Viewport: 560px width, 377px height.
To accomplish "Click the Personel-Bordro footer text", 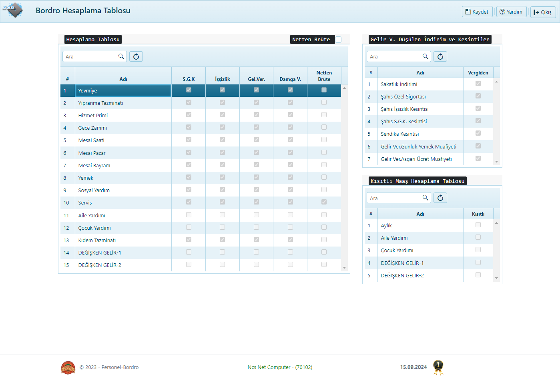I will pyautogui.click(x=120, y=367).
